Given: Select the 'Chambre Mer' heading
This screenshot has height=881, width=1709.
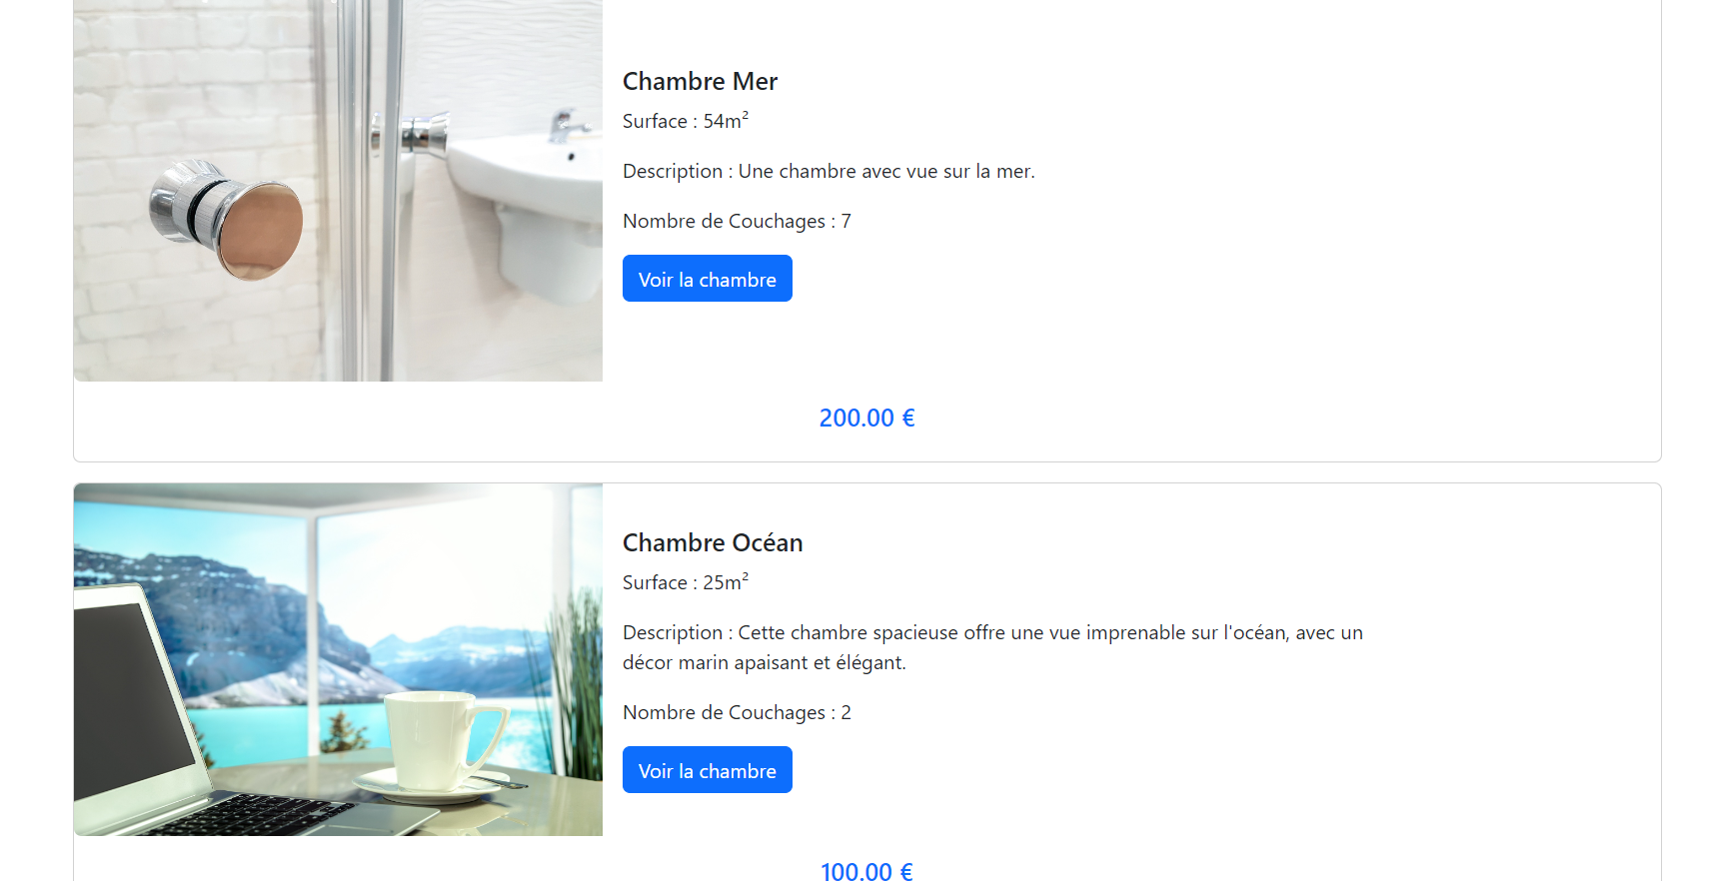Looking at the screenshot, I should point(700,81).
